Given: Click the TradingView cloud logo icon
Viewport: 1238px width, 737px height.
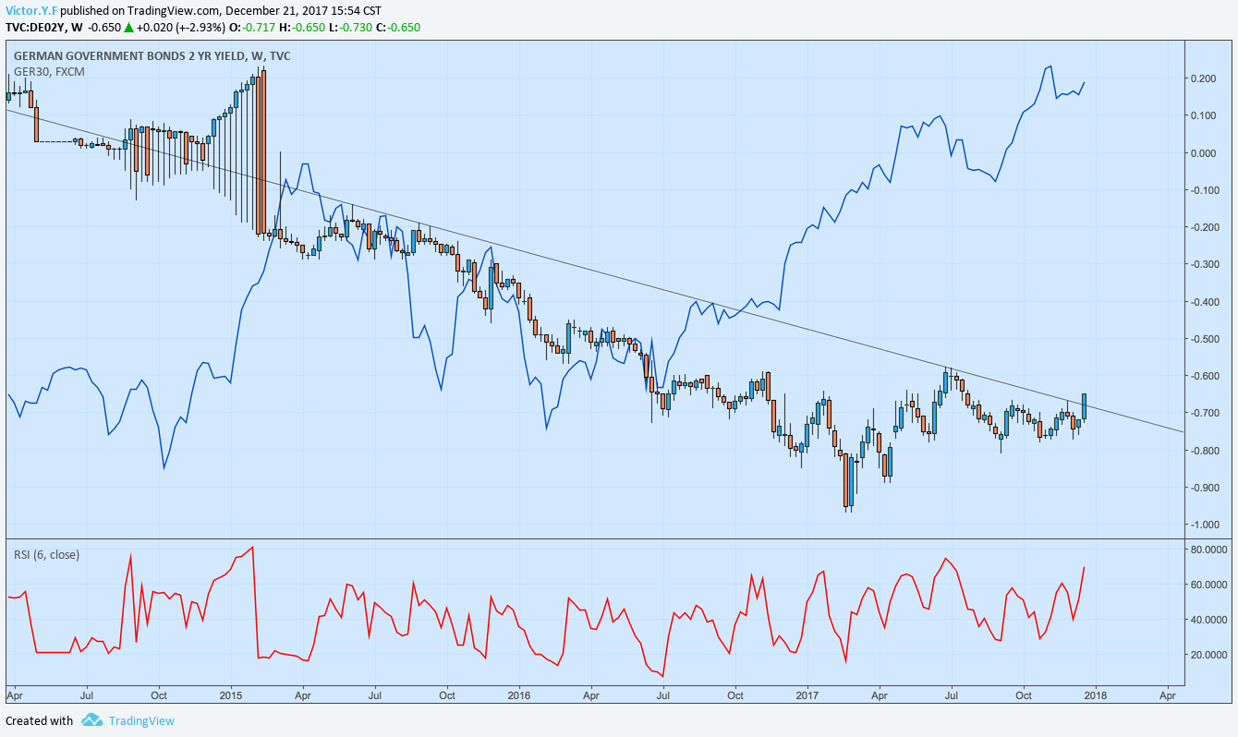Looking at the screenshot, I should coord(91,720).
